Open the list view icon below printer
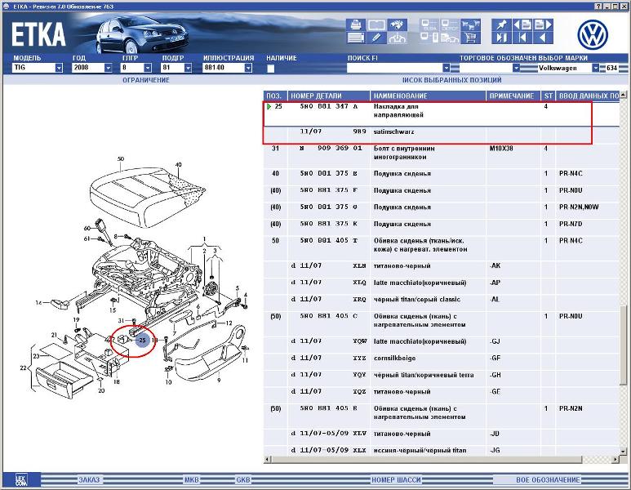The image size is (631, 490). [x=355, y=38]
